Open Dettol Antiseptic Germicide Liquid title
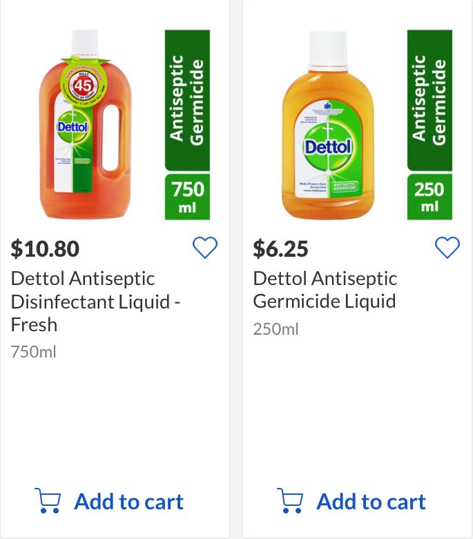473x539 pixels. pos(325,290)
